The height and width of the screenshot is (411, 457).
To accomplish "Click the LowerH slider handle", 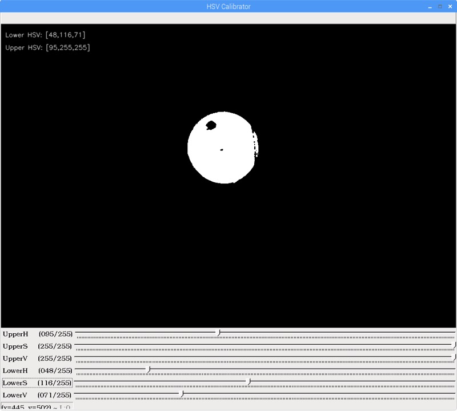I will click(x=149, y=369).
